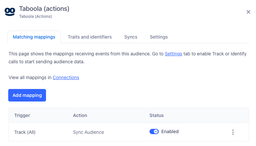Go to the Syncs tab
This screenshot has height=146, width=256.
(131, 37)
